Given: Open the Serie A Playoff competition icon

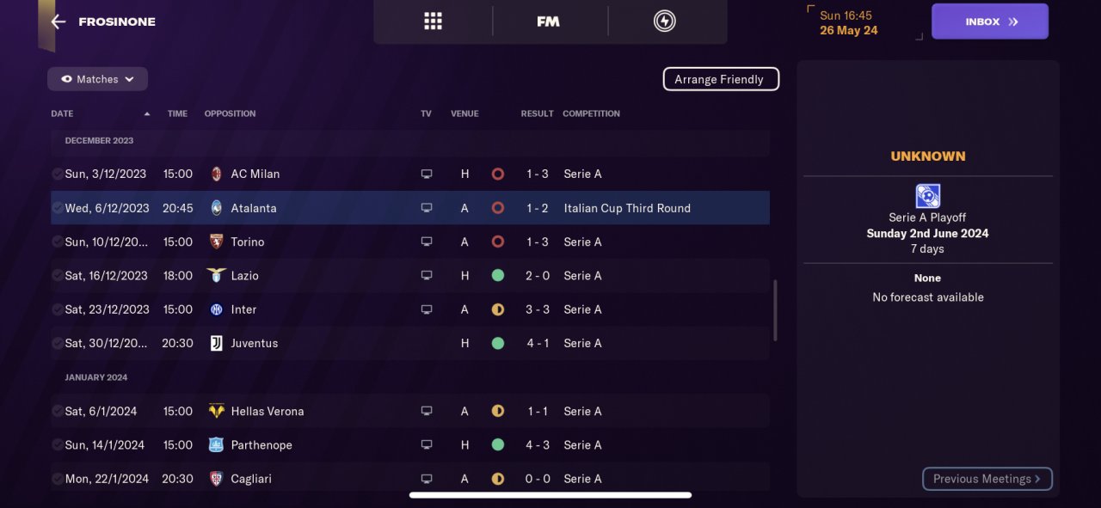Looking at the screenshot, I should point(927,196).
